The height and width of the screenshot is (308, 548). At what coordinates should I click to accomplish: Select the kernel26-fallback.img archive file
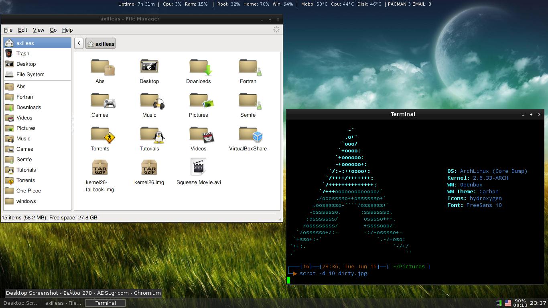[x=100, y=168]
